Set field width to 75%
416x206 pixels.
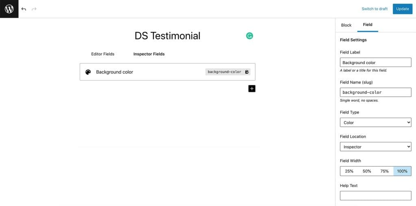(x=384, y=171)
